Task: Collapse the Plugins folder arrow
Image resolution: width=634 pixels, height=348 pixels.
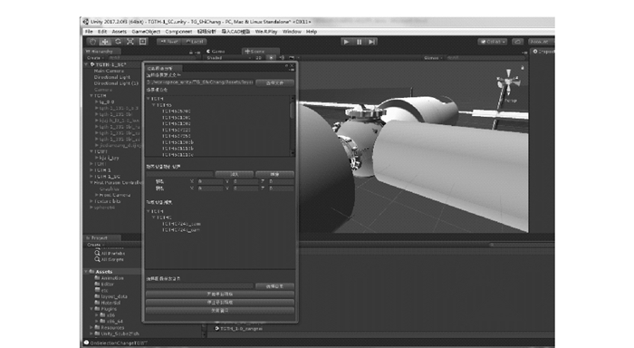Action: (91, 309)
